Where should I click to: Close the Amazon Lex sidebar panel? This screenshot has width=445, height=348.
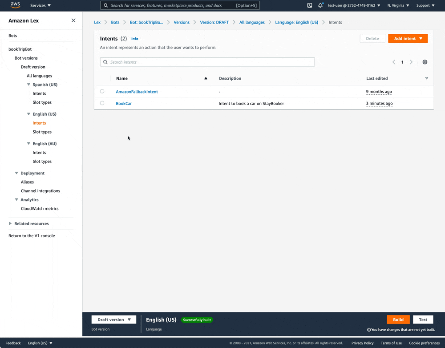73,20
